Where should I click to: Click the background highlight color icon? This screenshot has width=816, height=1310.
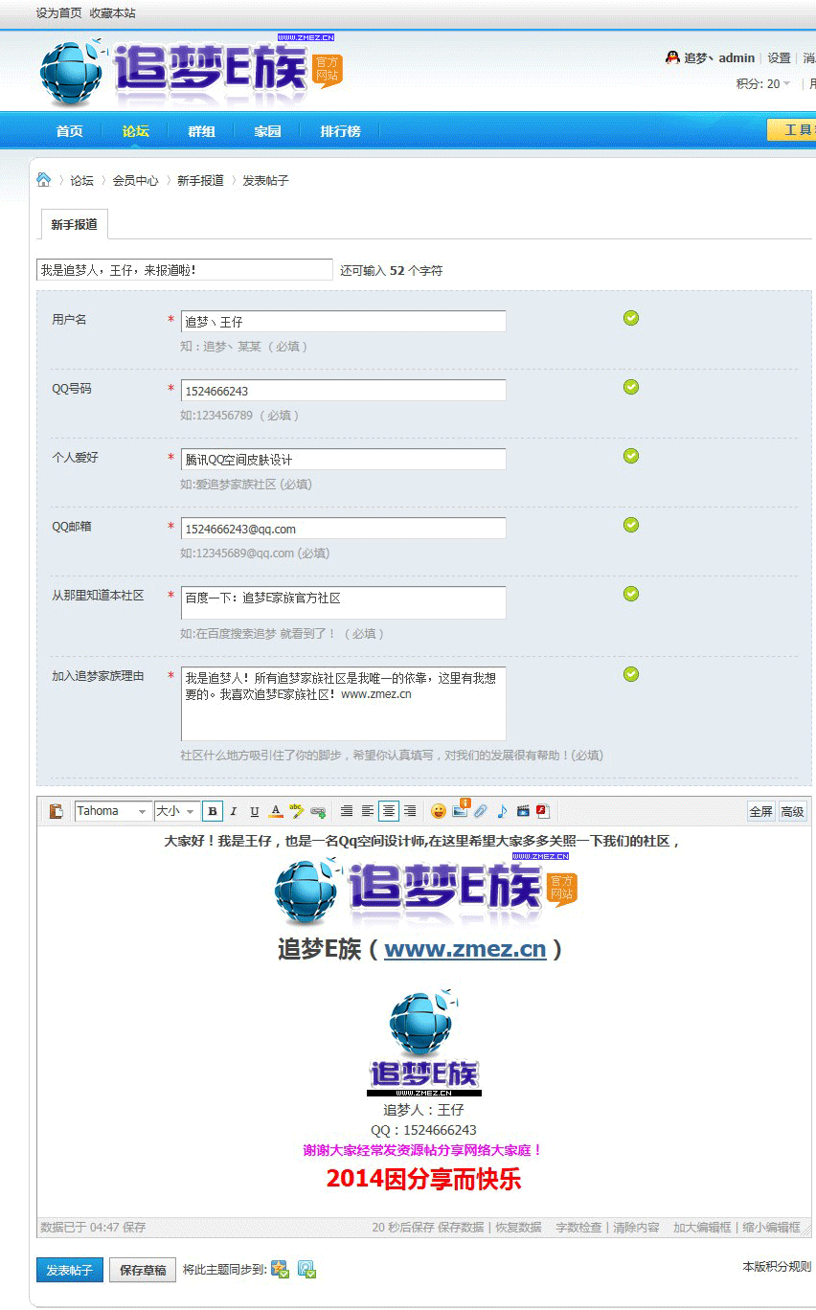(x=296, y=811)
